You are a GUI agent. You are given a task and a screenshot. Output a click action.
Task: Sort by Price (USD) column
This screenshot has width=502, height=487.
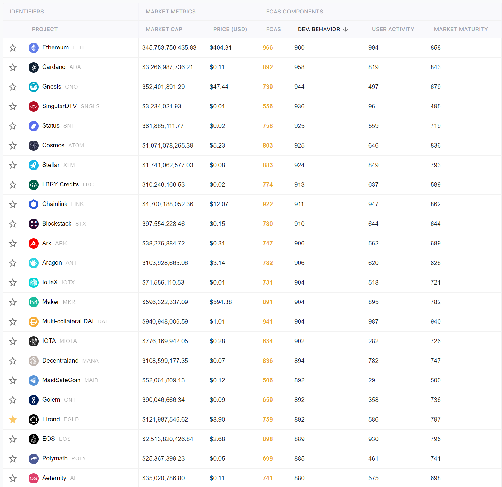(x=230, y=29)
